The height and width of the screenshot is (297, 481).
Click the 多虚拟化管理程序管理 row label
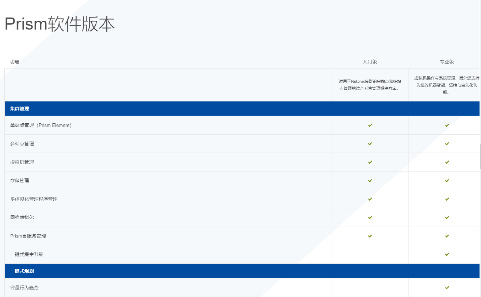click(x=34, y=199)
